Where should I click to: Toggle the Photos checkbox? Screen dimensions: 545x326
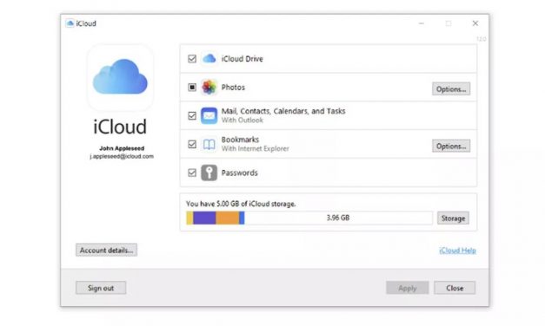[192, 87]
